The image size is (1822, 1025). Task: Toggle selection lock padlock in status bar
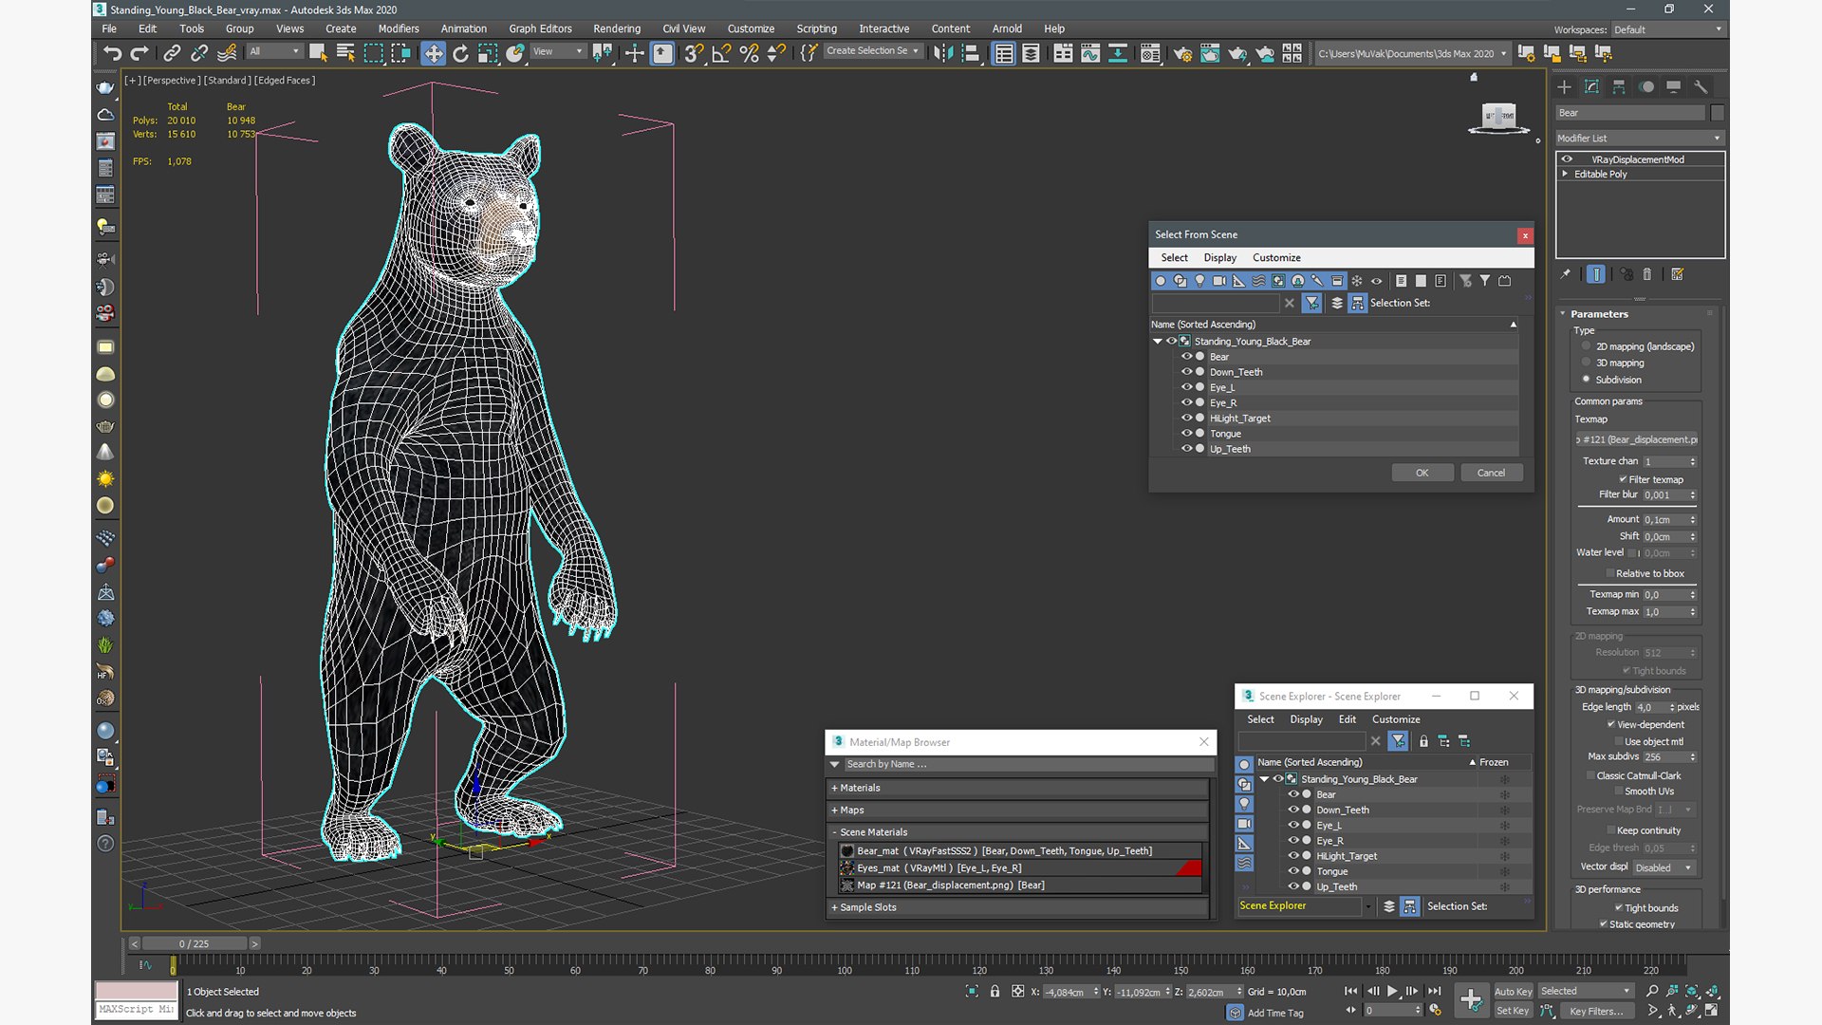point(995,991)
